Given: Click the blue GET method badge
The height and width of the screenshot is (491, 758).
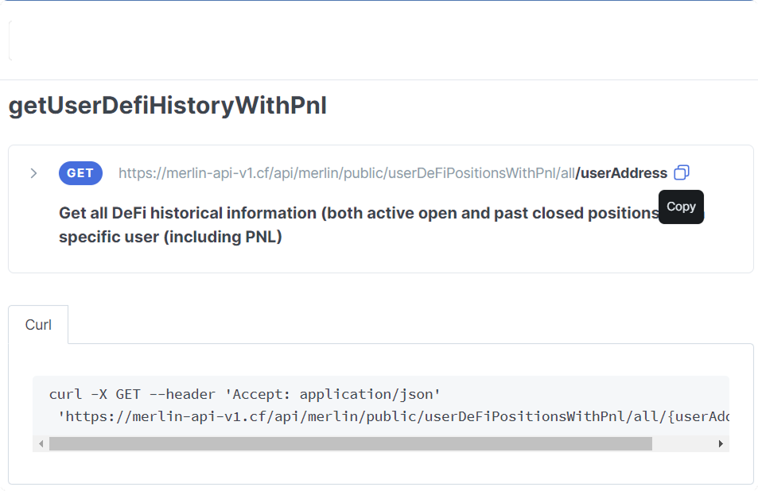Looking at the screenshot, I should [80, 173].
